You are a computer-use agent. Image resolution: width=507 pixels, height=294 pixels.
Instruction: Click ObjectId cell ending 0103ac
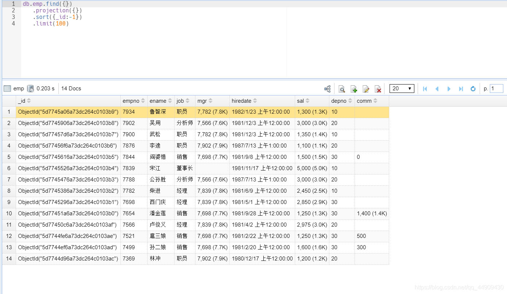pos(68,259)
